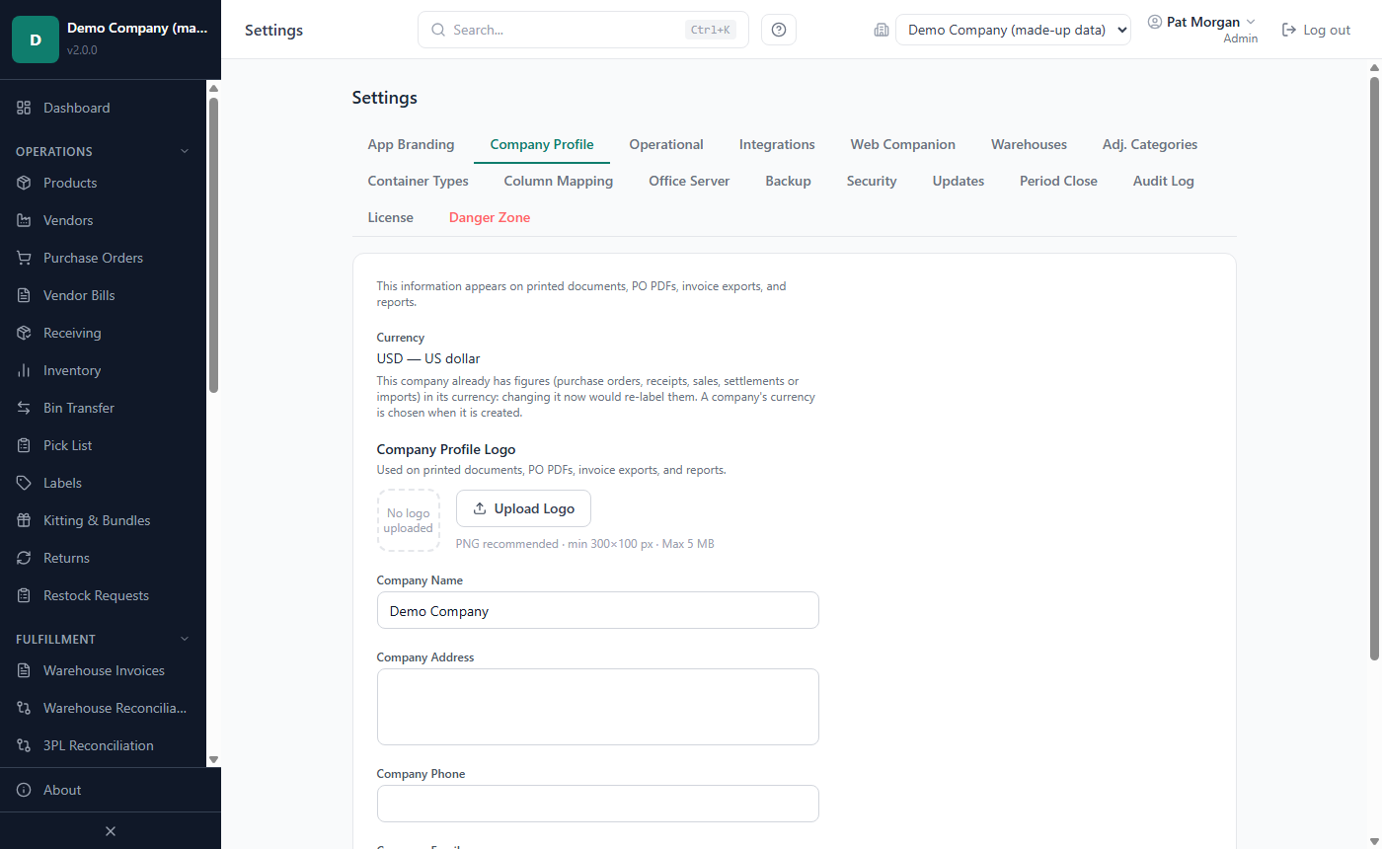1382x849 pixels.
Task: Click the Vendor Bills document icon
Action: click(x=24, y=295)
